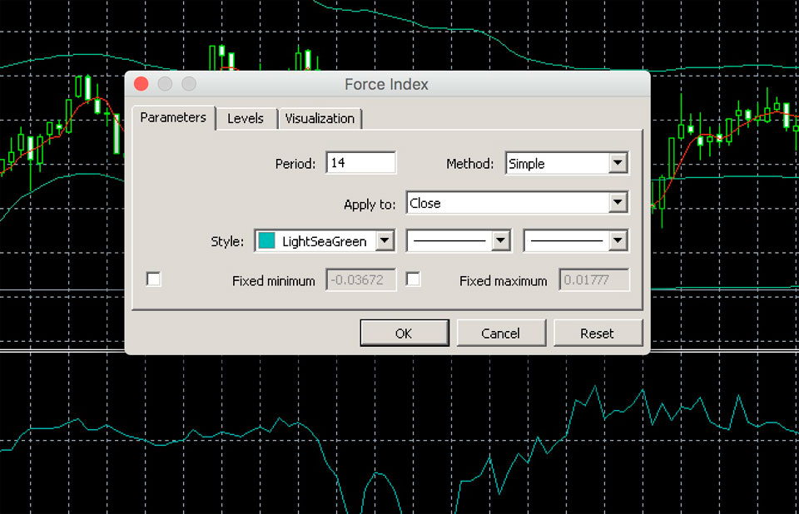Image resolution: width=799 pixels, height=514 pixels.
Task: Expand the Apply to dropdown showing Close
Action: tap(617, 203)
